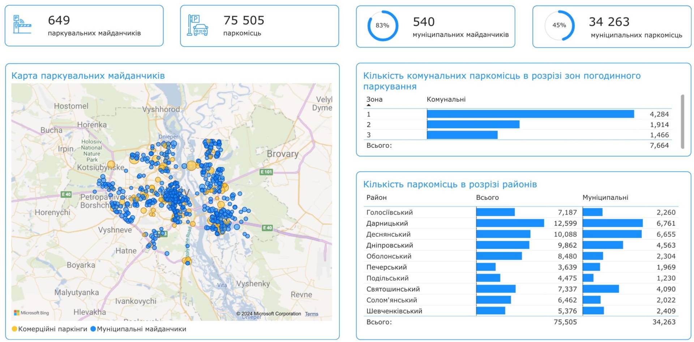Select the Дарницький district row
The image size is (694, 342).
pos(387,224)
